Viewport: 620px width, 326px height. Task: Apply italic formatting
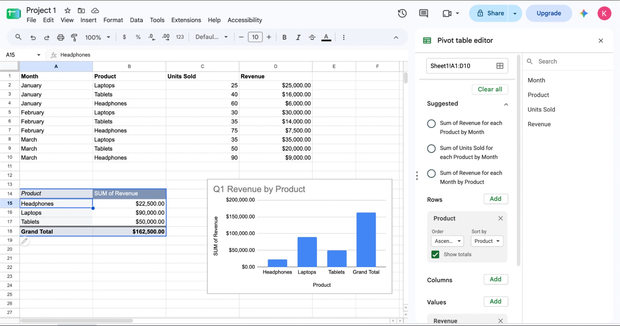click(298, 37)
